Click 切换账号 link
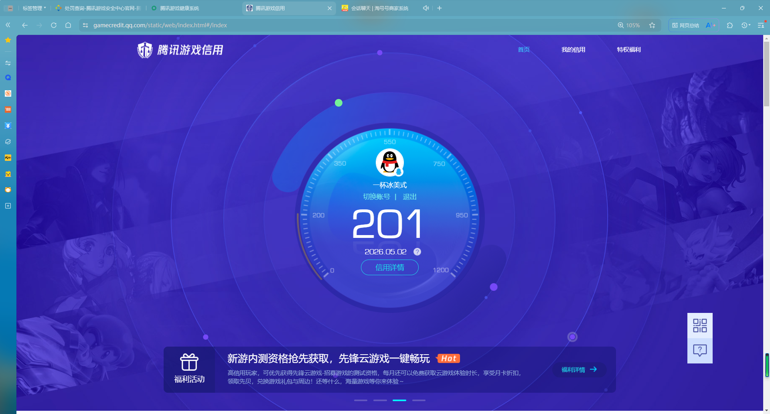 pos(376,197)
